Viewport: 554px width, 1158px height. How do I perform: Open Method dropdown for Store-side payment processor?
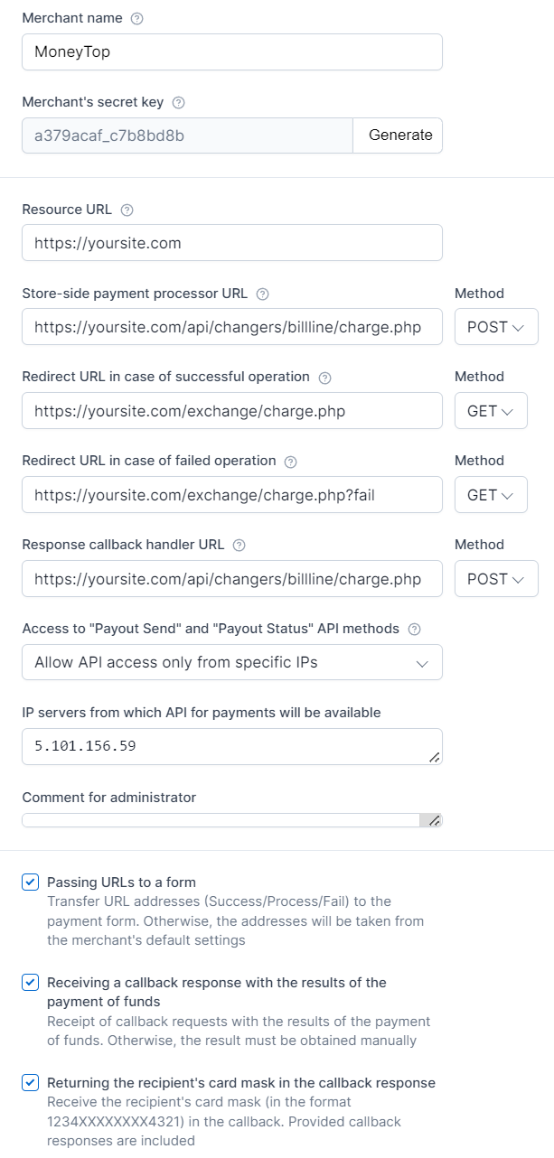495,327
